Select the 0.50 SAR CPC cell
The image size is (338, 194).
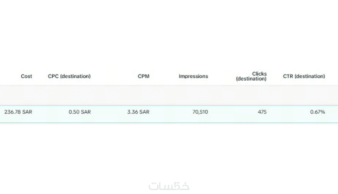pyautogui.click(x=79, y=112)
